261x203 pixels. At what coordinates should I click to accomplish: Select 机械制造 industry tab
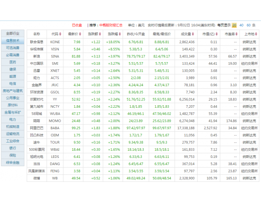[x=13, y=127]
